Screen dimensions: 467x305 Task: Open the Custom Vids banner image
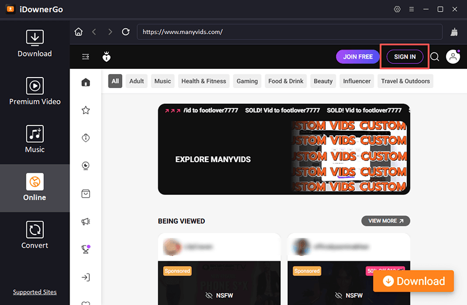348,156
